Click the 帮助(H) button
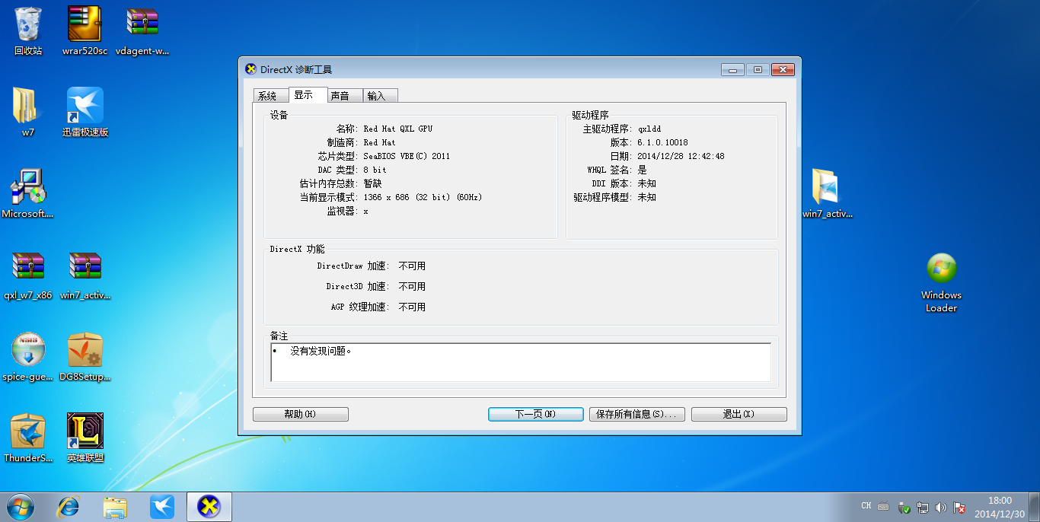Image resolution: width=1040 pixels, height=522 pixels. (300, 414)
